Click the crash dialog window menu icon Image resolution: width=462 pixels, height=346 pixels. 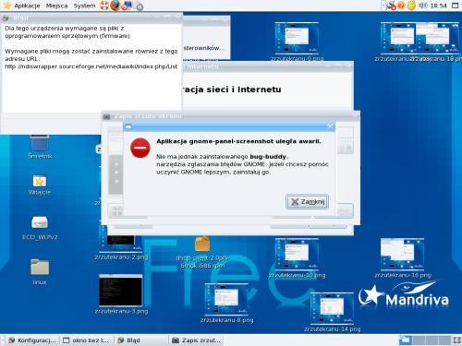pos(128,126)
